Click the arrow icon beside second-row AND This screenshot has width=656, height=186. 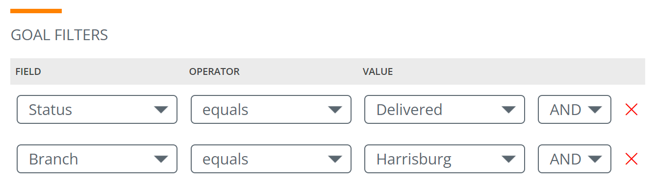(594, 159)
